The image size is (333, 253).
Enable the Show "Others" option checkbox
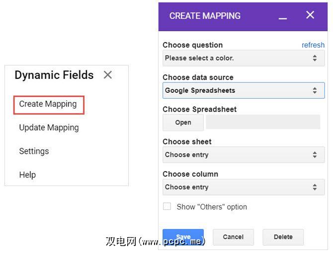(167, 206)
